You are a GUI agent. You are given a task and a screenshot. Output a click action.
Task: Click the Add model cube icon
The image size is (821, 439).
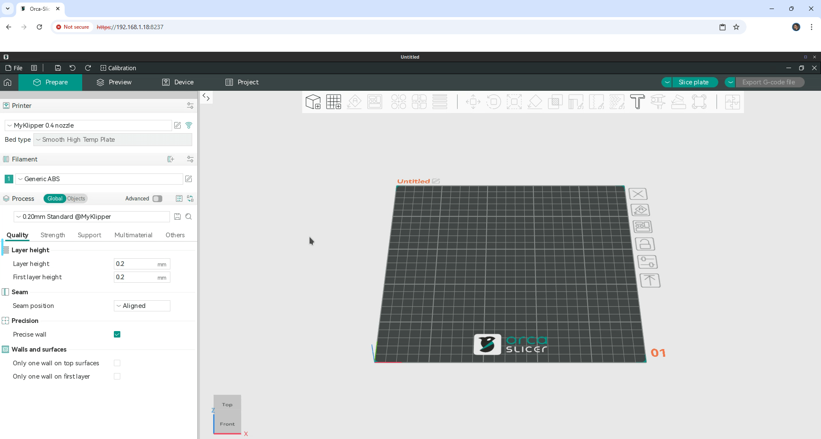coord(313,102)
